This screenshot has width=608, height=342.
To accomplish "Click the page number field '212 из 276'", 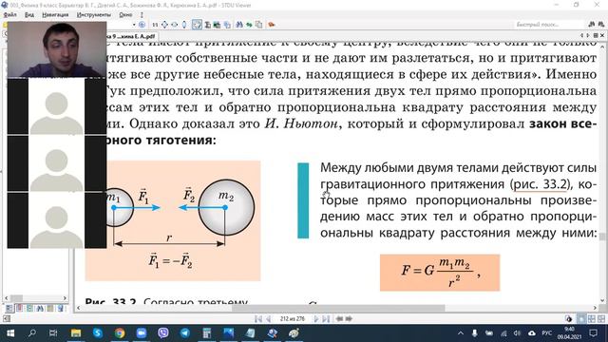I will click(293, 319).
